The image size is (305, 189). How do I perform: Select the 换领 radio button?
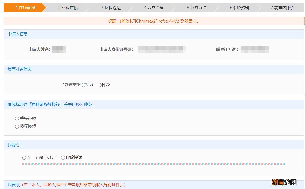(83, 85)
